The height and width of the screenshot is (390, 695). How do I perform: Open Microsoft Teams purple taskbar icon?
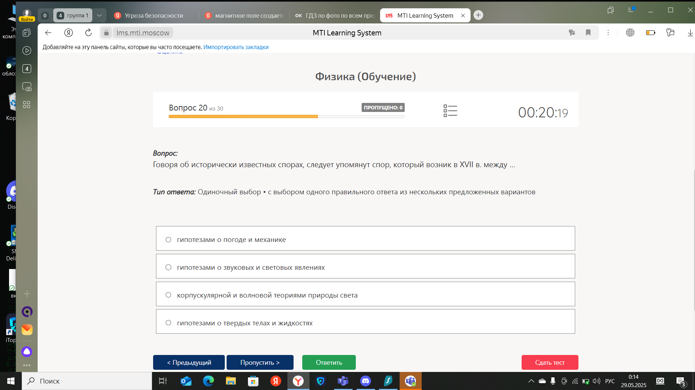pos(343,381)
